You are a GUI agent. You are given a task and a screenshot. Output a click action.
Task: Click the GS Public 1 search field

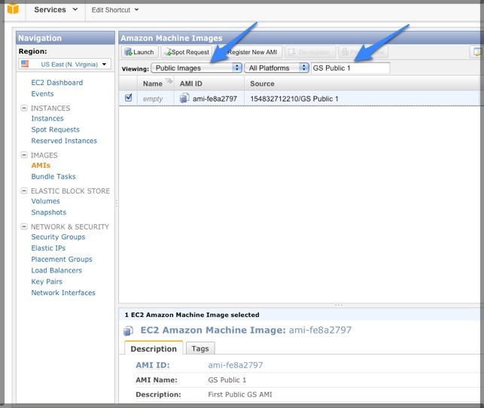(350, 68)
